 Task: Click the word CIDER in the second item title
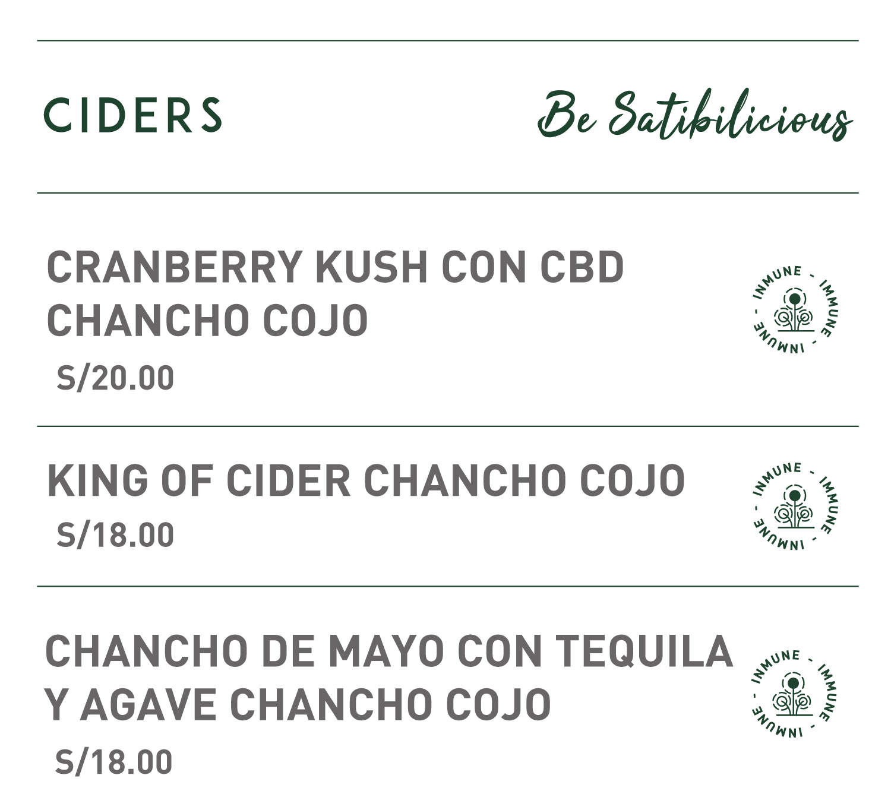point(289,480)
